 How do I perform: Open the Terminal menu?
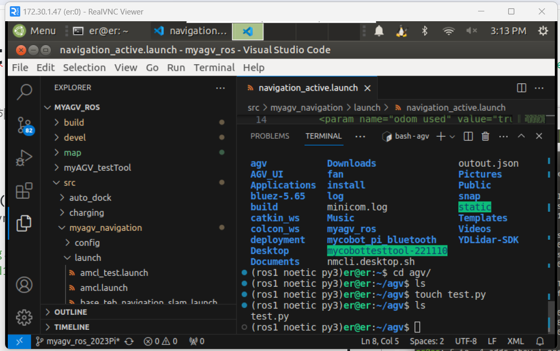coord(214,67)
